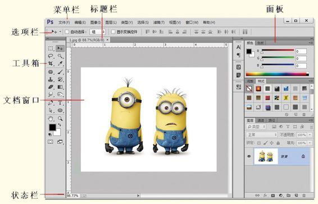Open the 窗口(W) menu
The width and height of the screenshot is (318, 204).
click(192, 22)
